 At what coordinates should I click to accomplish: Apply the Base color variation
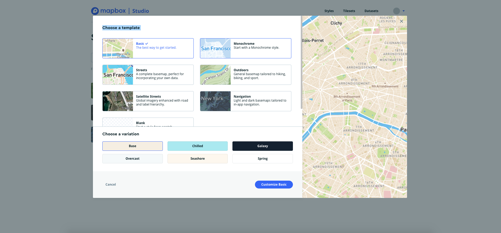click(x=132, y=146)
